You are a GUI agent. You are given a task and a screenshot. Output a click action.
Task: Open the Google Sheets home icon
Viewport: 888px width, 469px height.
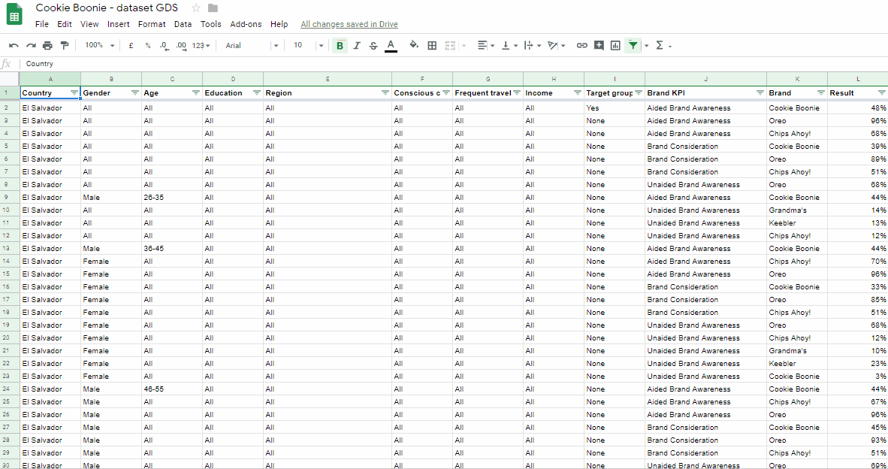[14, 16]
